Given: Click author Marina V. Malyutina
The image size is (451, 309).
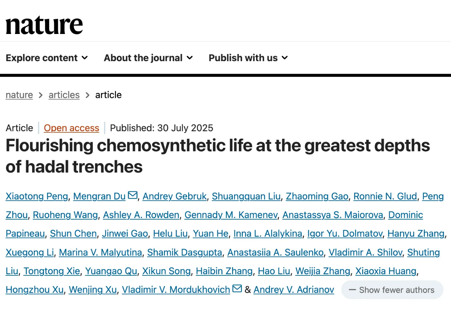Looking at the screenshot, I should [100, 252].
